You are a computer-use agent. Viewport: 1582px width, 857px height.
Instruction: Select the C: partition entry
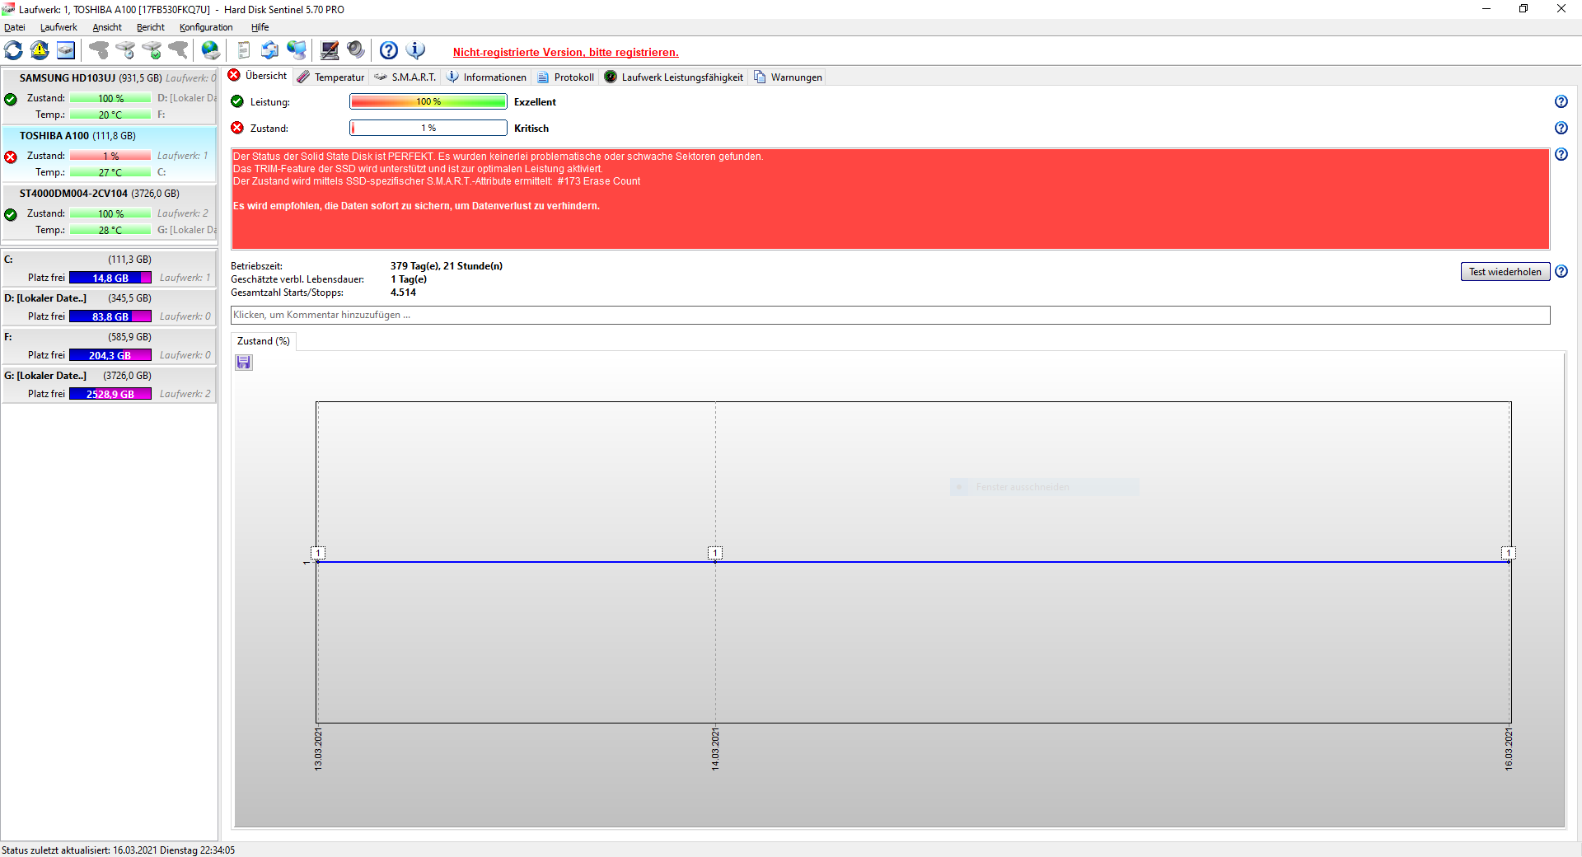(110, 269)
